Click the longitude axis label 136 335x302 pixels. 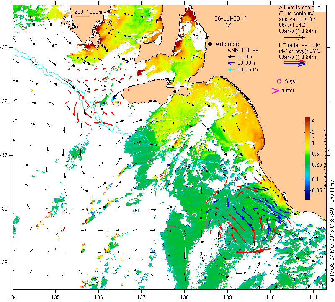tap(98, 297)
